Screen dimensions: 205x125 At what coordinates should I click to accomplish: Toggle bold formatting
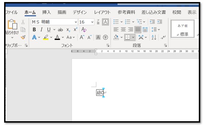click(x=34, y=30)
